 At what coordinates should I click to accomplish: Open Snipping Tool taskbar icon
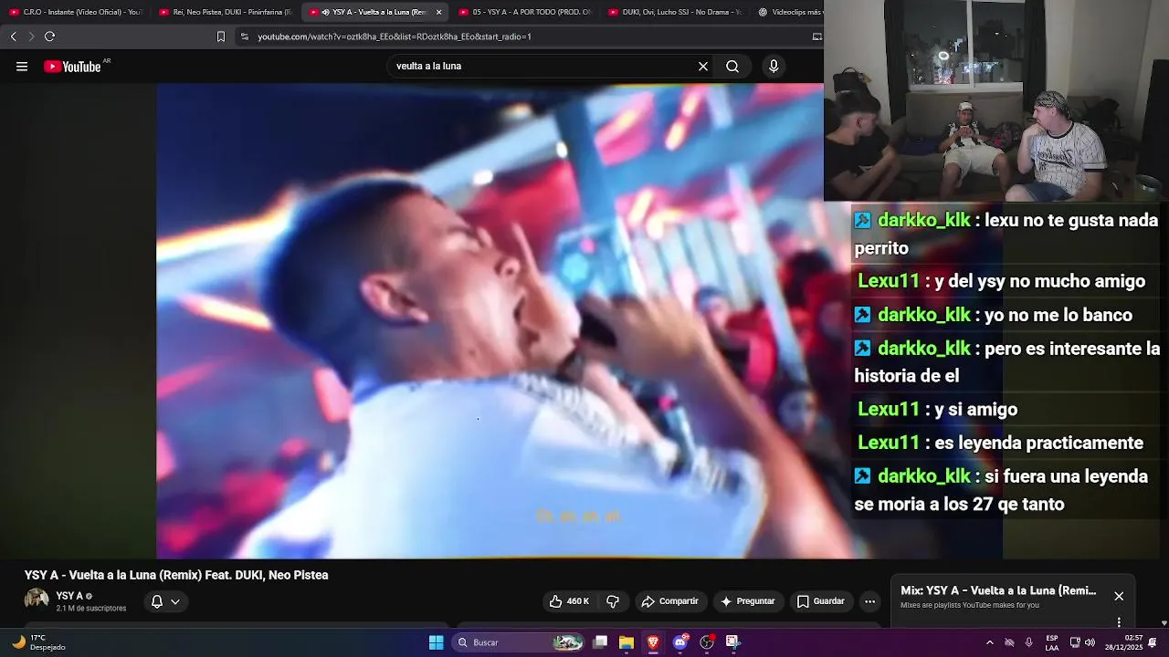732,642
